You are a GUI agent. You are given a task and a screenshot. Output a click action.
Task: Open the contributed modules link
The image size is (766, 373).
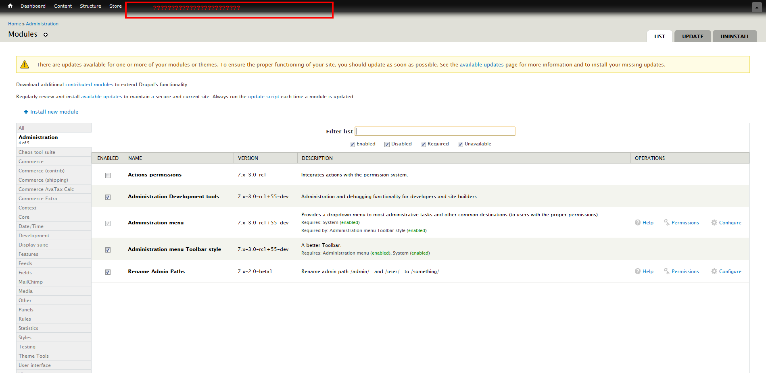(89, 85)
